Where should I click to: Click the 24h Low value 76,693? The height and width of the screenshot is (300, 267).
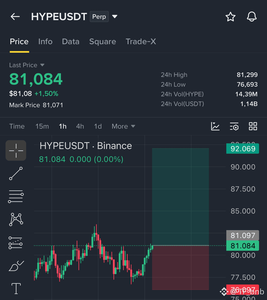pos(247,84)
